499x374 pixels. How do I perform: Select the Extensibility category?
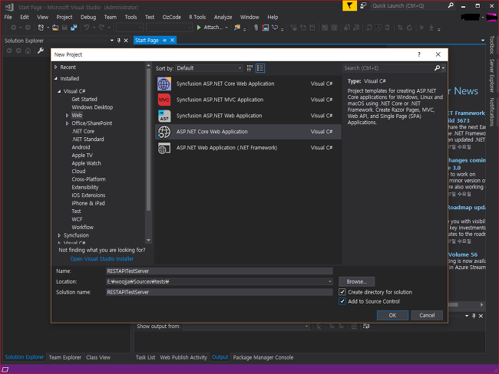click(x=85, y=187)
